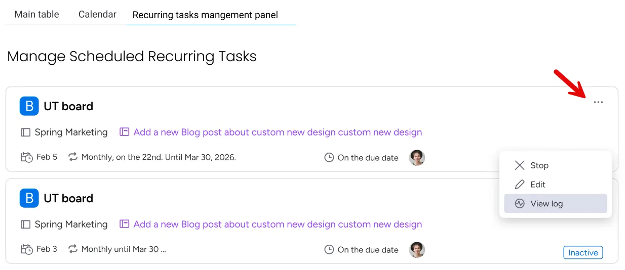625x270 pixels.
Task: Click clock icon on first card's due date
Action: [x=329, y=158]
